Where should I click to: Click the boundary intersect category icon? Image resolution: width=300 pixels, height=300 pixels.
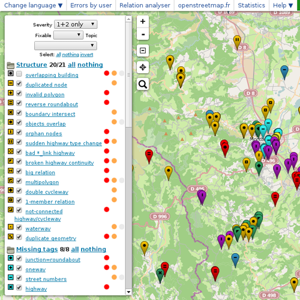click(11, 112)
